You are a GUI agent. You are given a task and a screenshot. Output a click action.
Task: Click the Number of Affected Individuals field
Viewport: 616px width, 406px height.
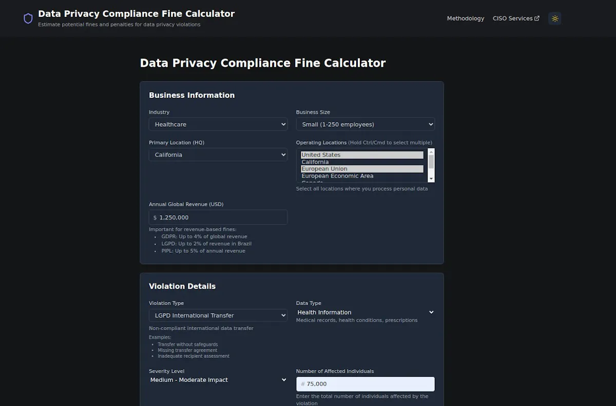[x=365, y=384]
